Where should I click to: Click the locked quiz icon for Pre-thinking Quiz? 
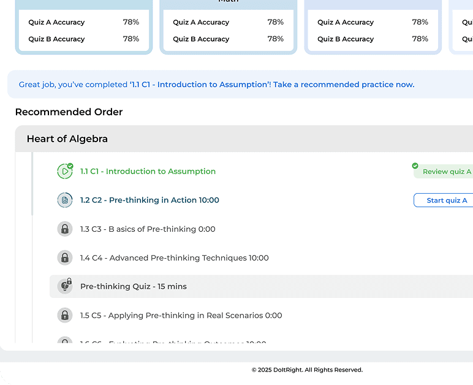[64, 286]
